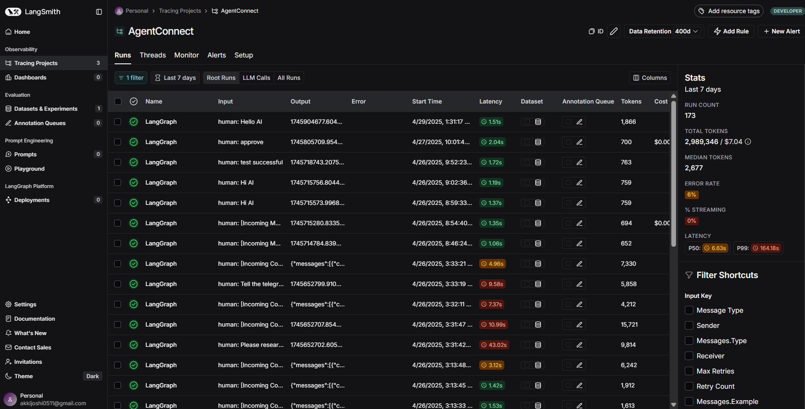The image size is (805, 409).
Task: Click the LangSmith logo
Action: point(33,12)
